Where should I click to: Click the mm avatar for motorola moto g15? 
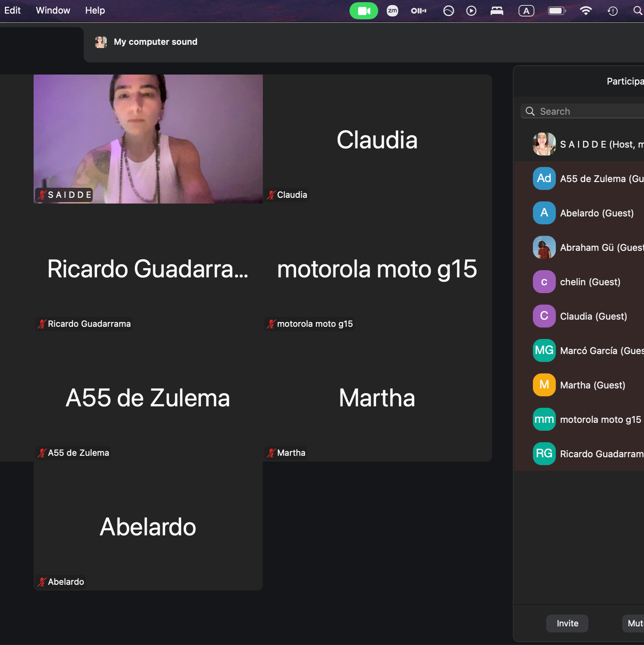click(x=544, y=419)
